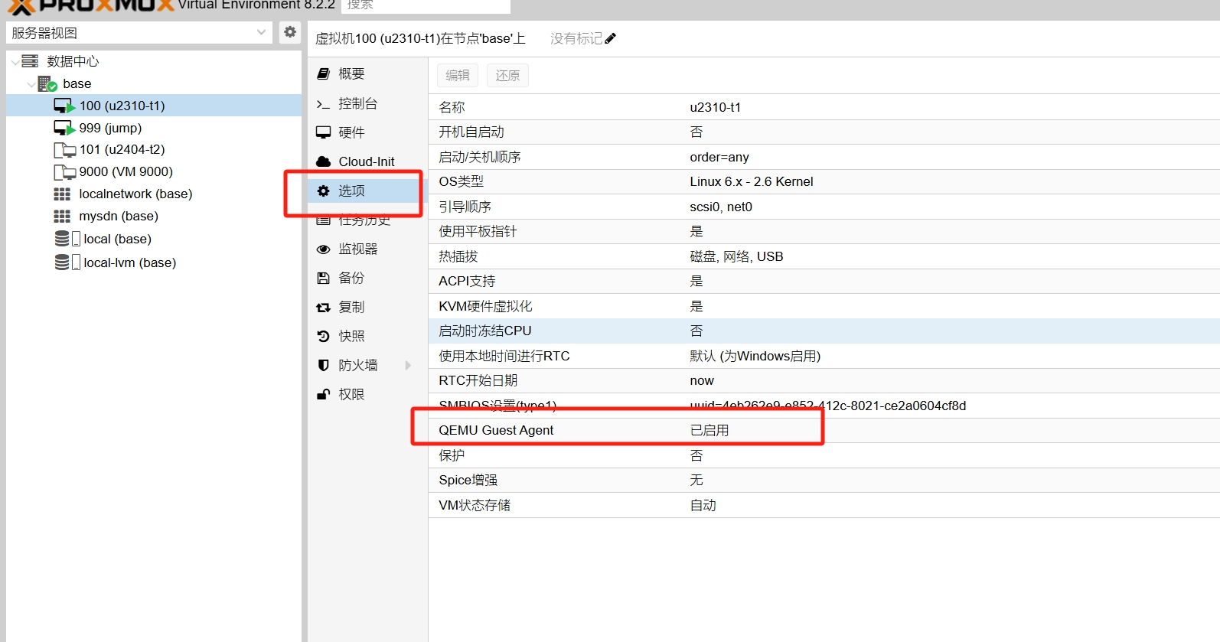Select template 9000 (VM 9000)
This screenshot has width=1220, height=642.
pyautogui.click(x=154, y=171)
